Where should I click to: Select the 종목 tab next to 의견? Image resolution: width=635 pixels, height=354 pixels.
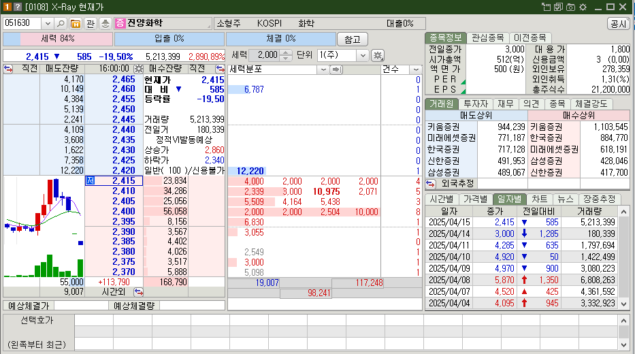tap(557, 103)
